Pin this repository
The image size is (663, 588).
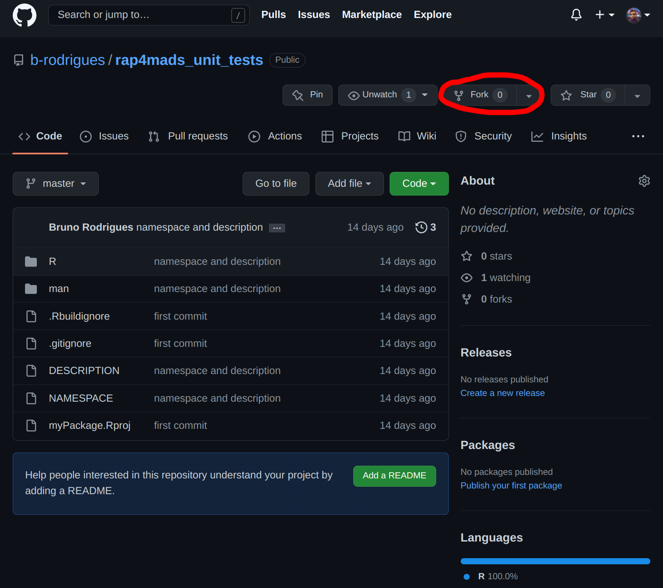coord(307,95)
